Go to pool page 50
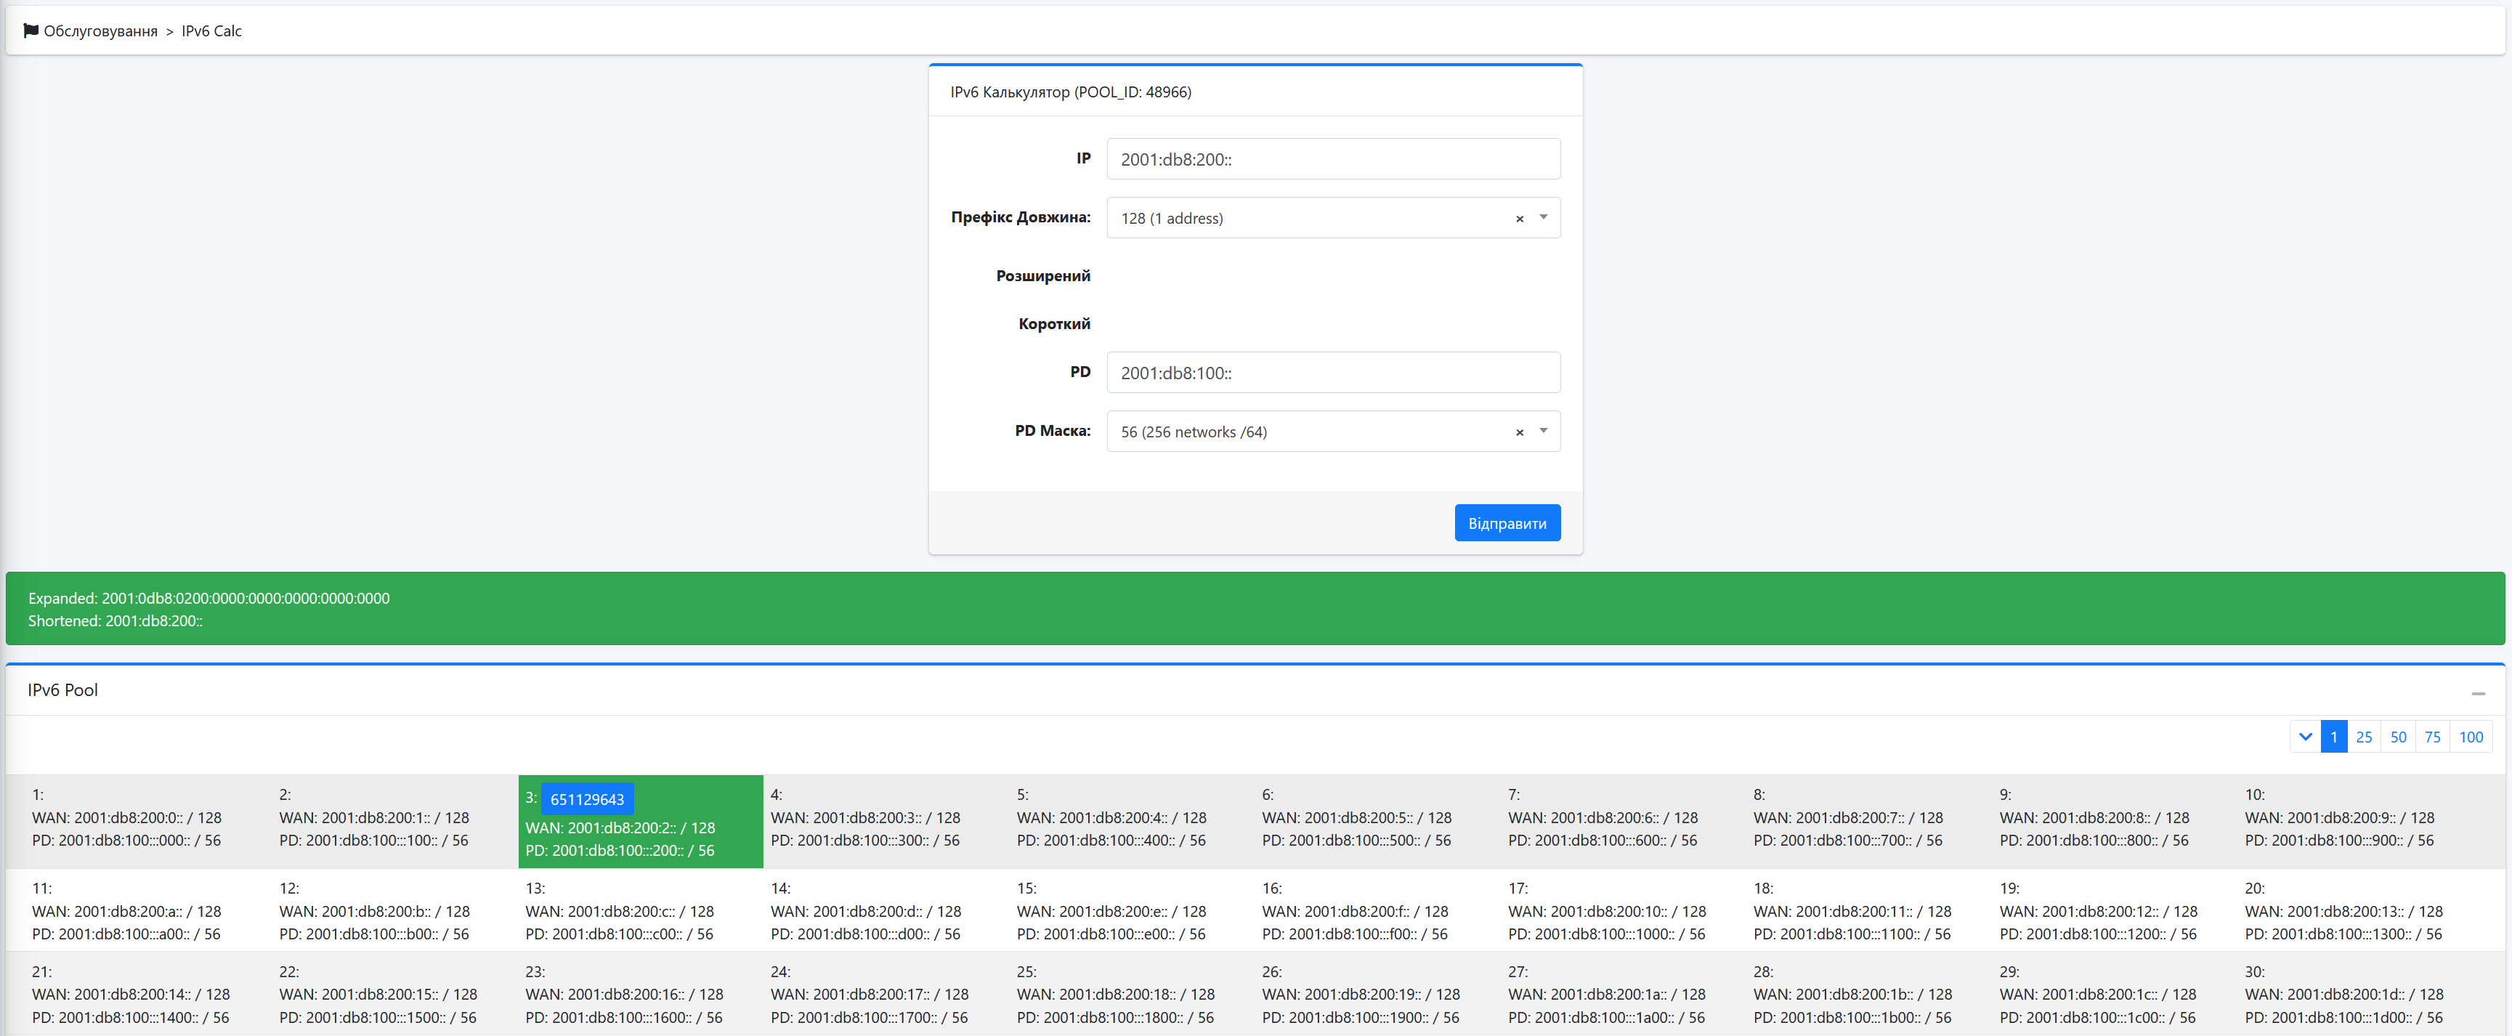2512x1036 pixels. (2398, 737)
